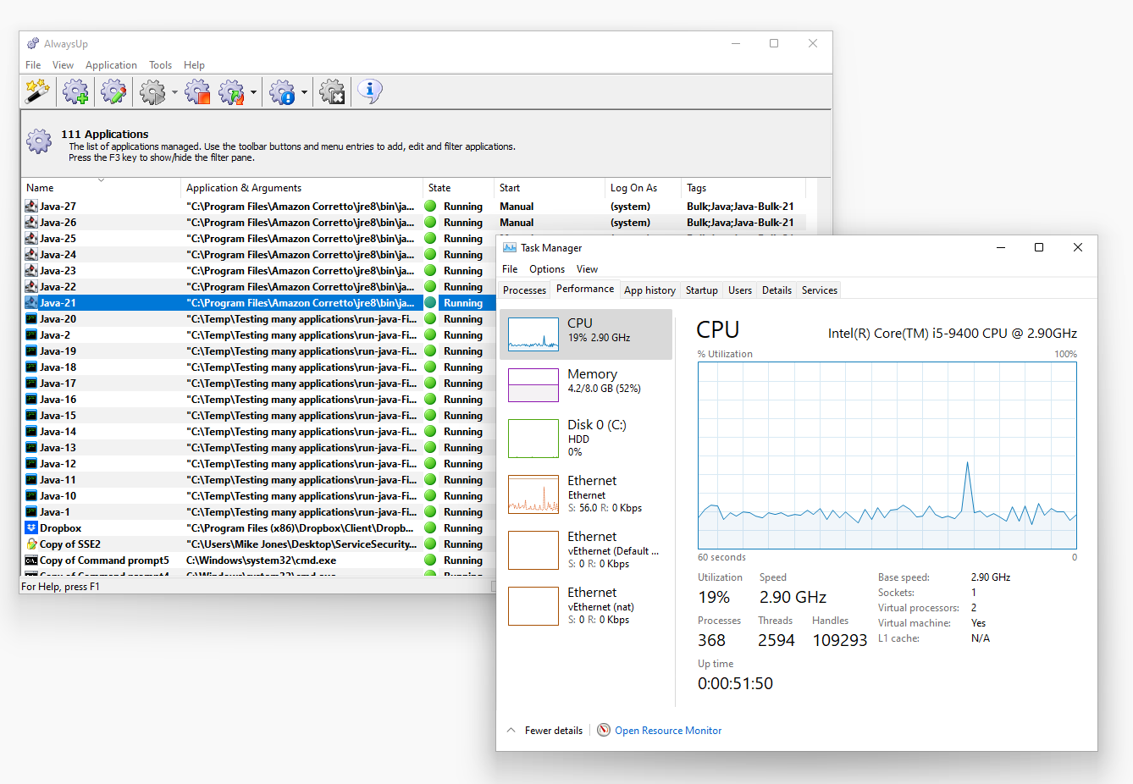Viewport: 1133px width, 784px height.
Task: Open Resource Monitor link
Action: coord(668,731)
